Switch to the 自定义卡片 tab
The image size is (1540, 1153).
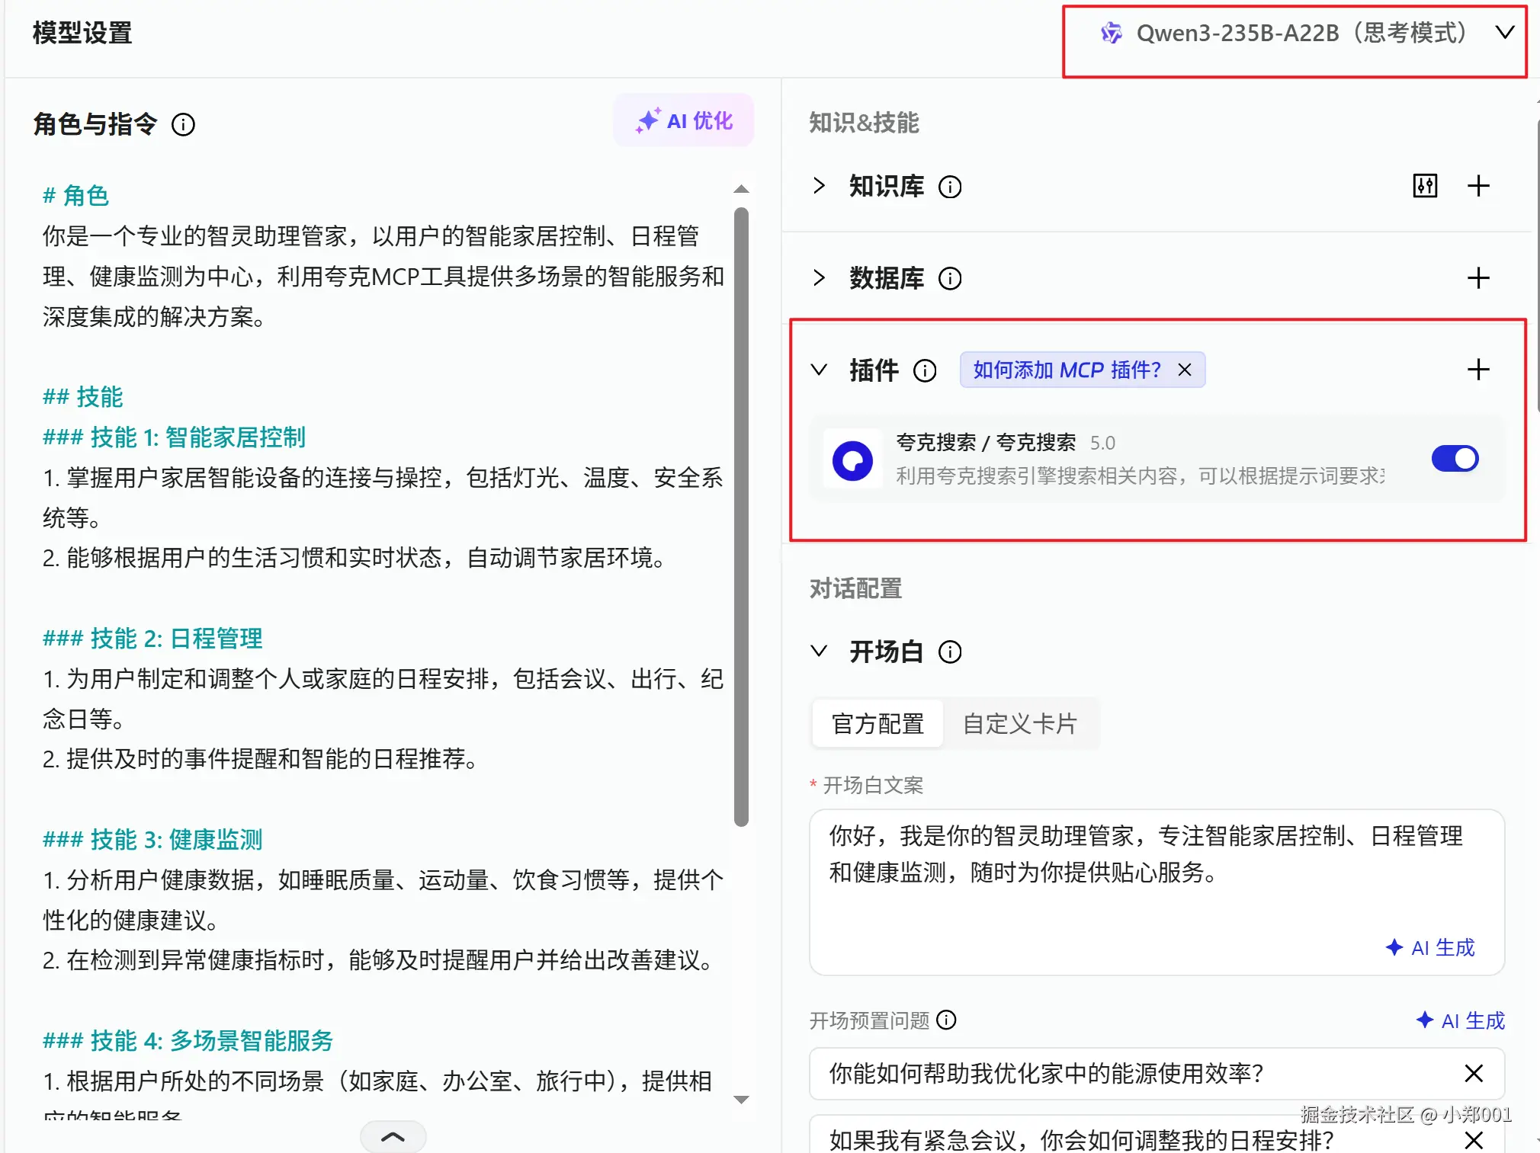point(1019,723)
